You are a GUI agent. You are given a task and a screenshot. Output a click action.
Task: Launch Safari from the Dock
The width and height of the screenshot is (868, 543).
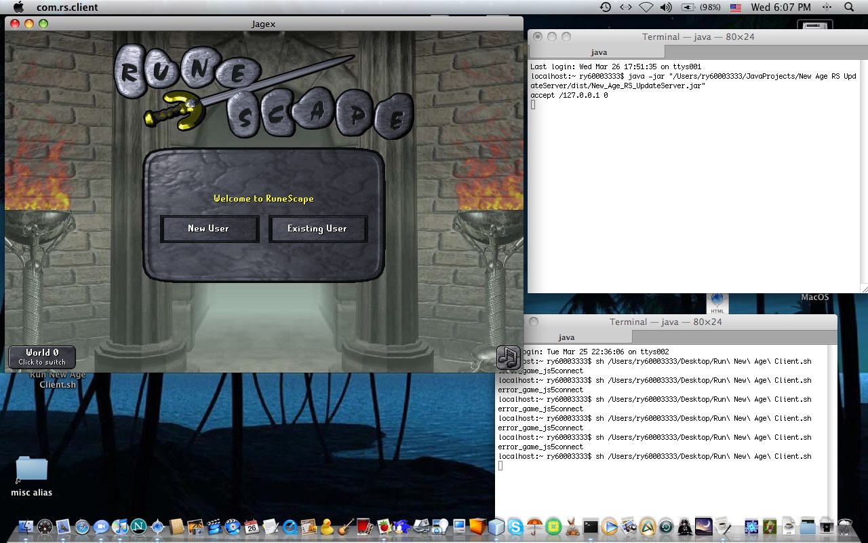pyautogui.click(x=82, y=527)
